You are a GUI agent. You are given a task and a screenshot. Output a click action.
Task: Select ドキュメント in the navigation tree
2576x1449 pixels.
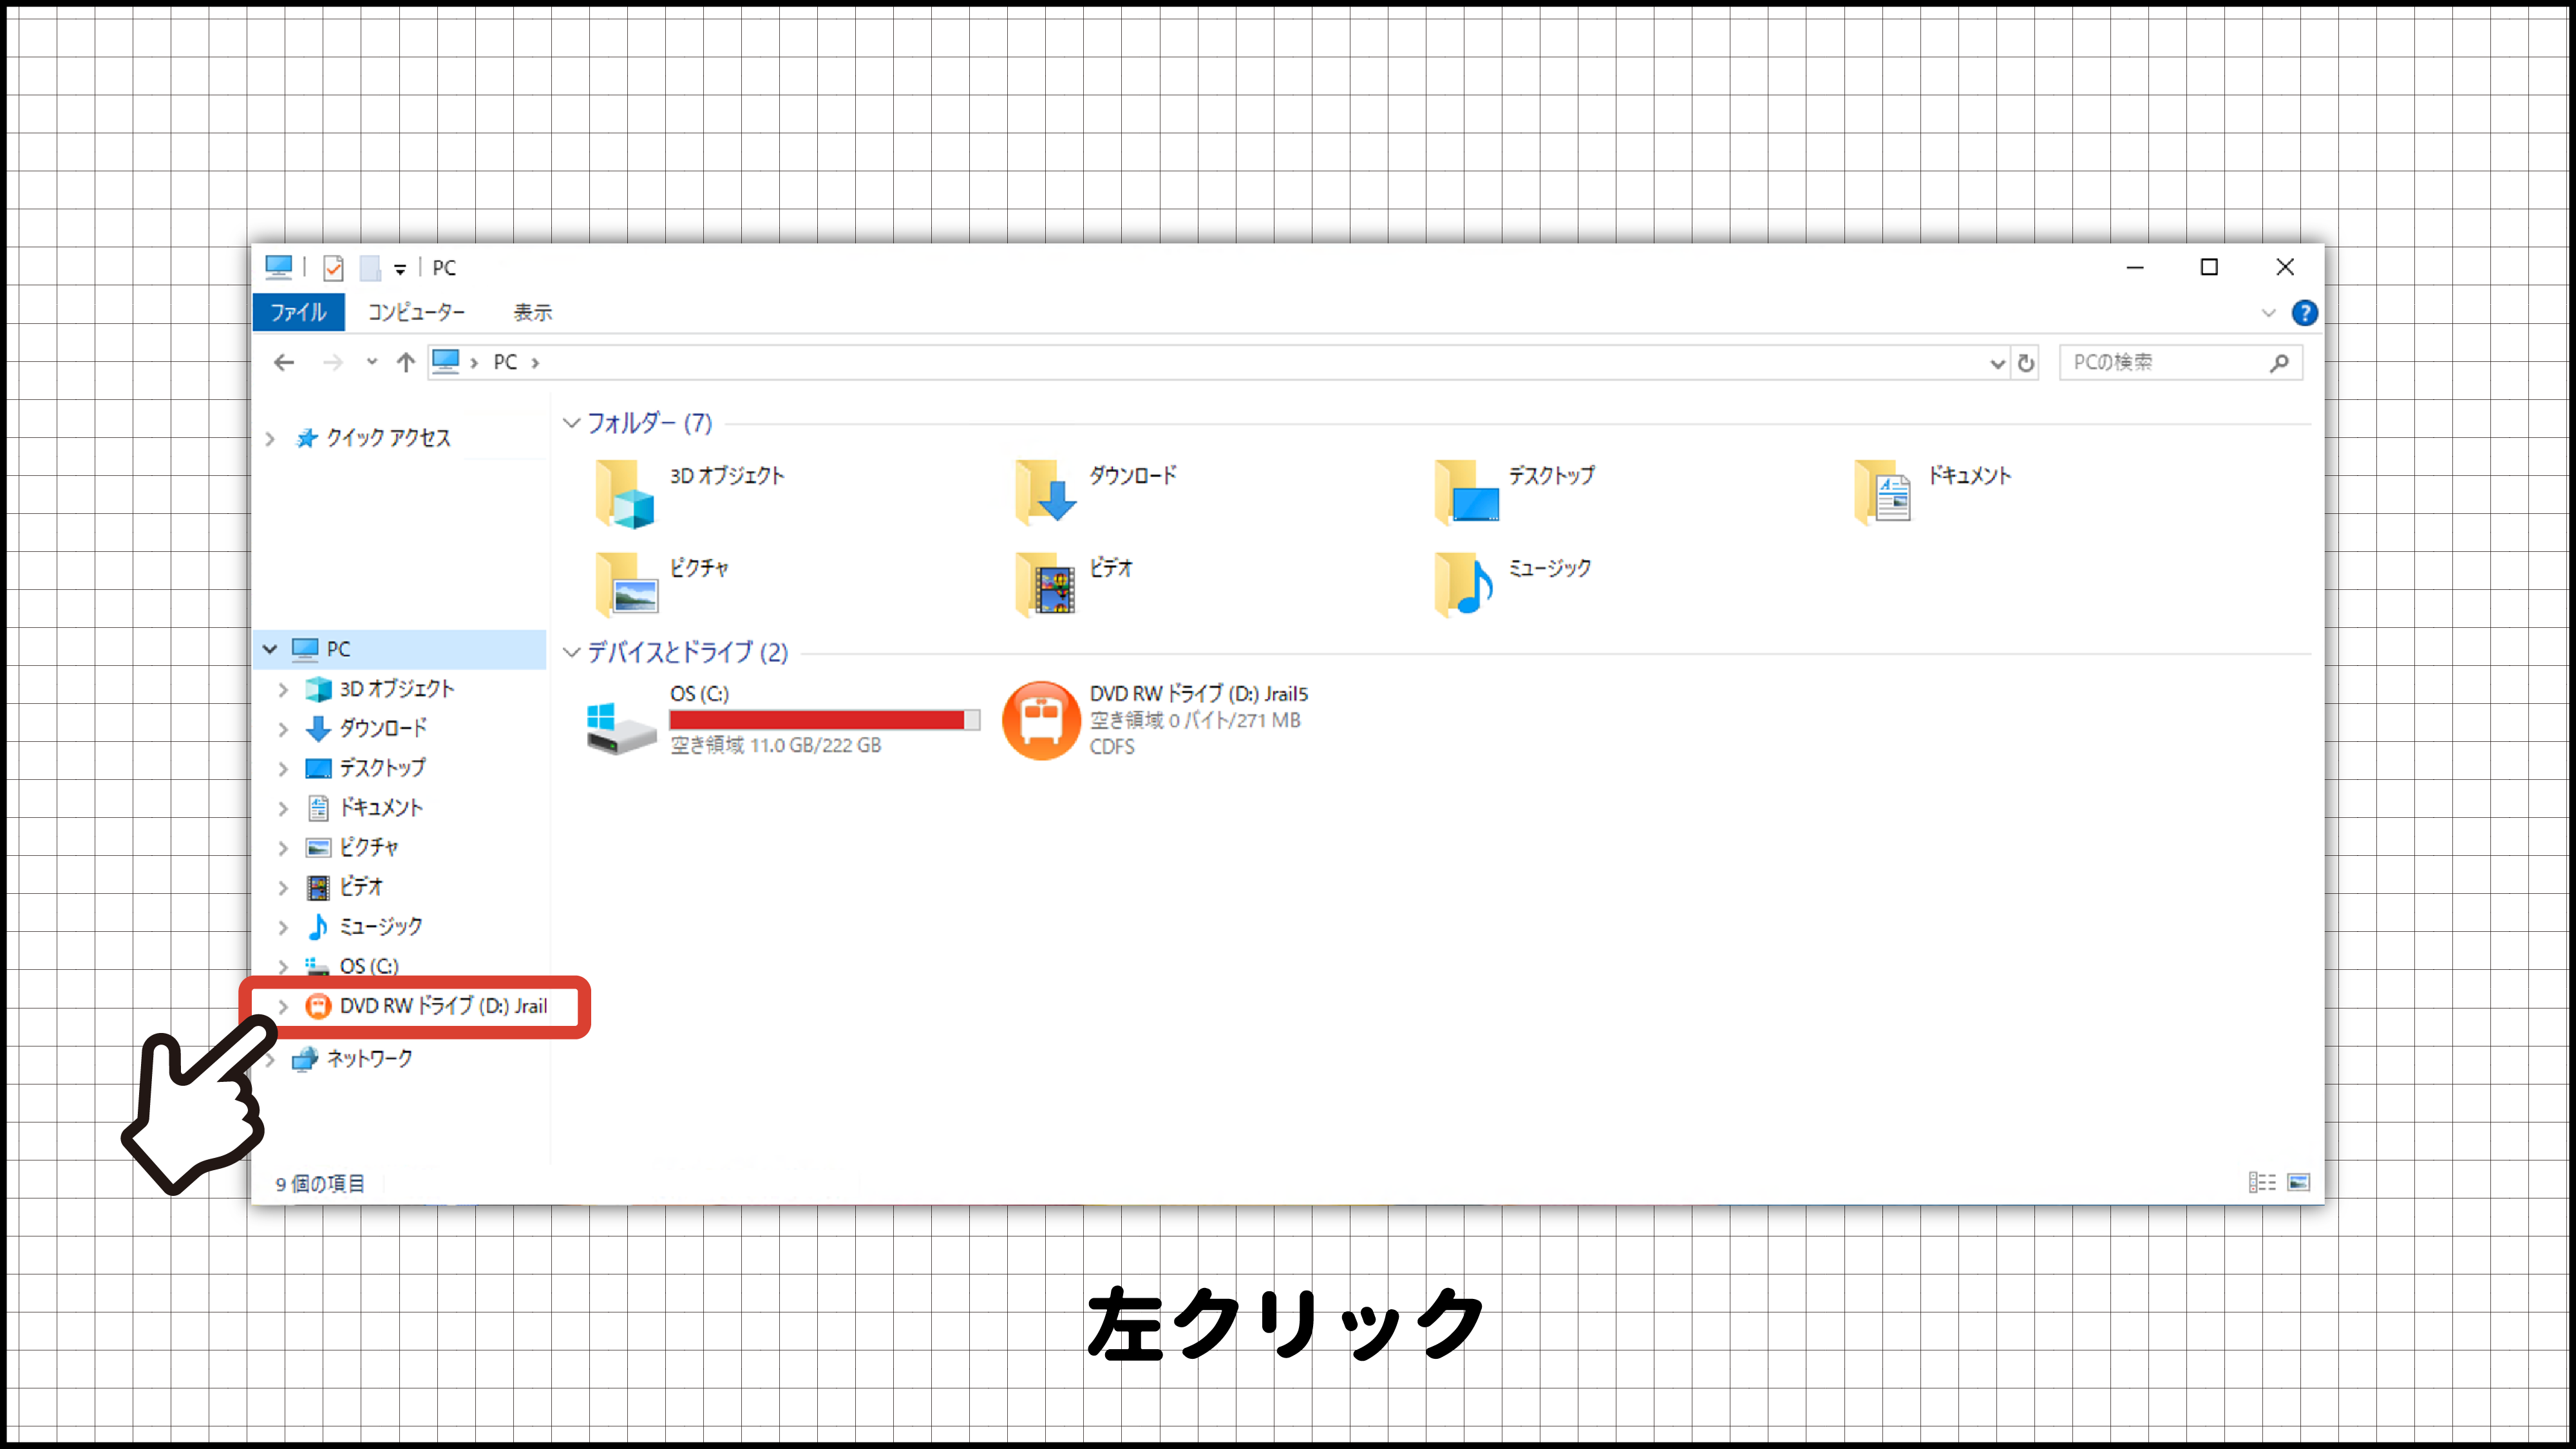381,807
